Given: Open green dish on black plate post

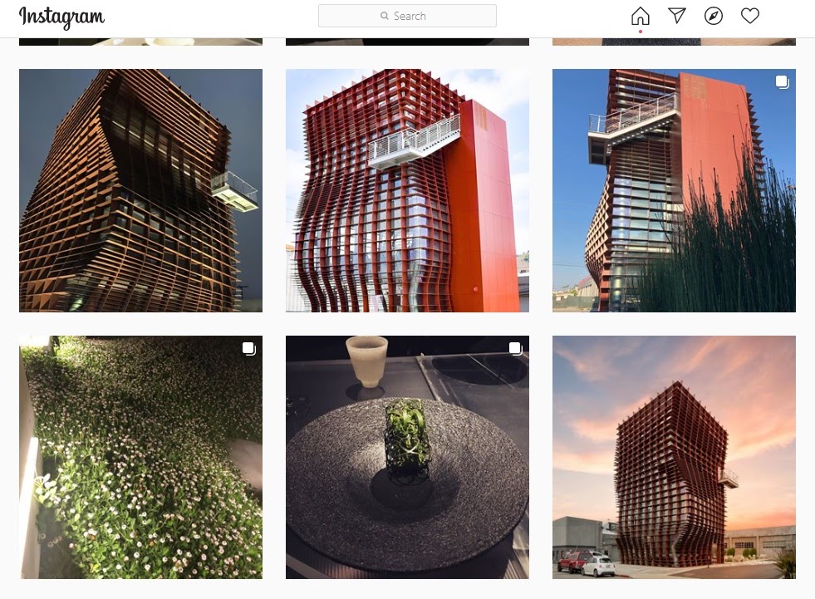Looking at the screenshot, I should click(x=407, y=457).
